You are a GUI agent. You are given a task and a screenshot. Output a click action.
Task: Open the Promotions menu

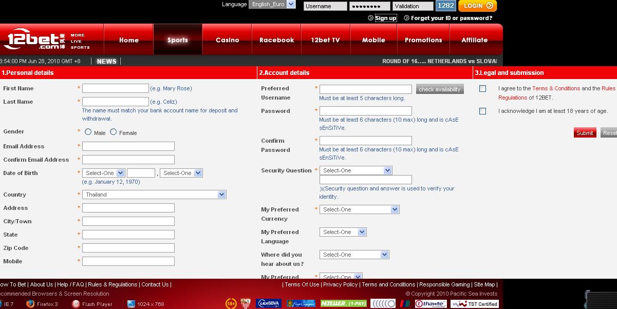(x=423, y=40)
